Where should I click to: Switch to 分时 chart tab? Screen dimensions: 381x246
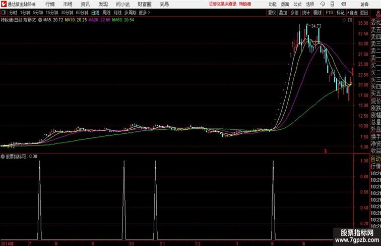click(13, 13)
